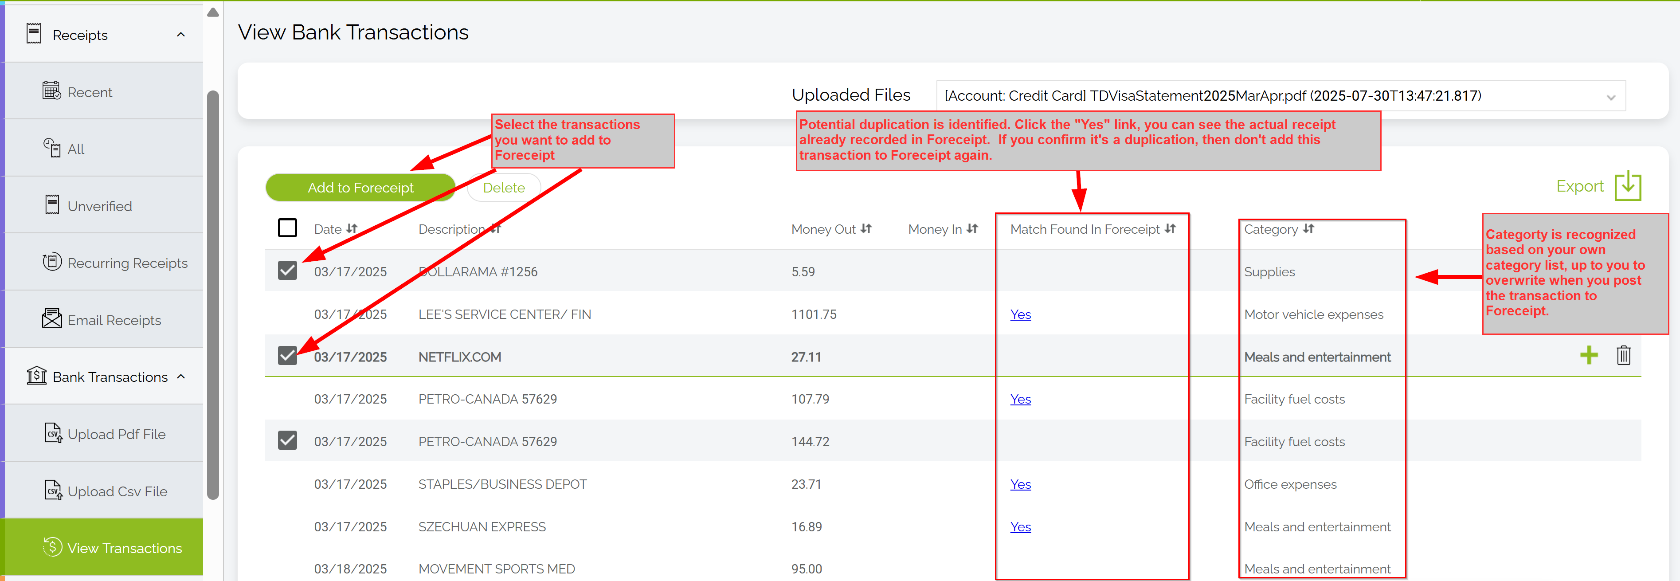Toggle the select-all header checkbox
1680x581 pixels.
(287, 228)
